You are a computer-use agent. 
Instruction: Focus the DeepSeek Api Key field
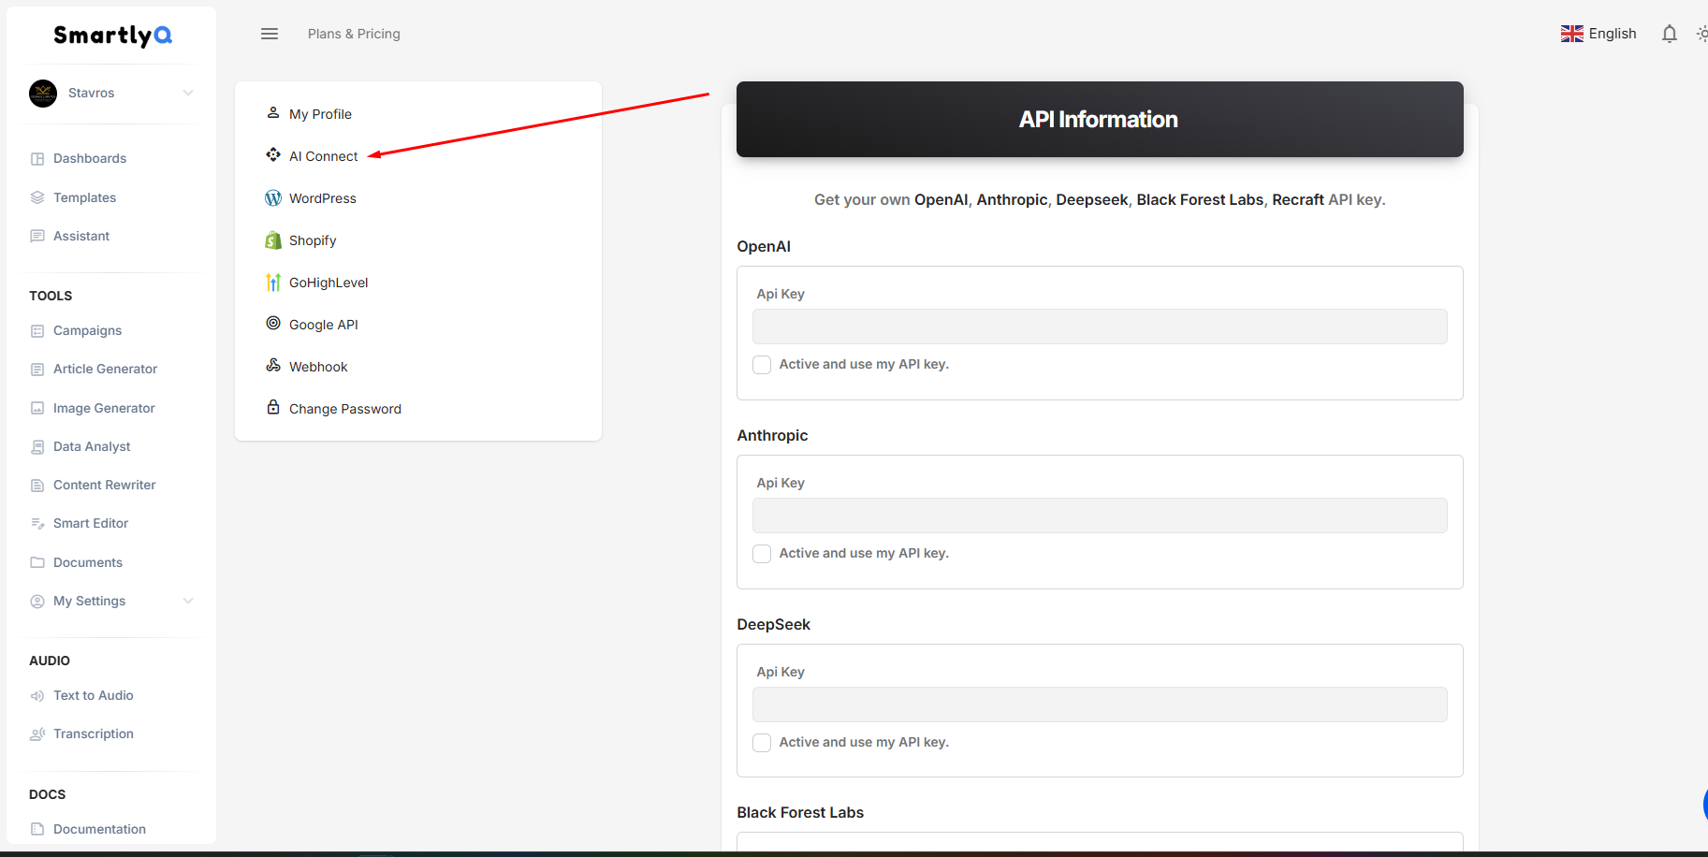pyautogui.click(x=1100, y=704)
